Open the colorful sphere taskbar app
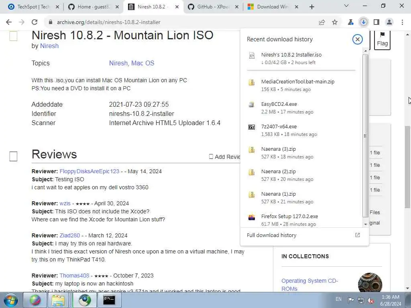This screenshot has width=411, height=308. click(x=35, y=300)
